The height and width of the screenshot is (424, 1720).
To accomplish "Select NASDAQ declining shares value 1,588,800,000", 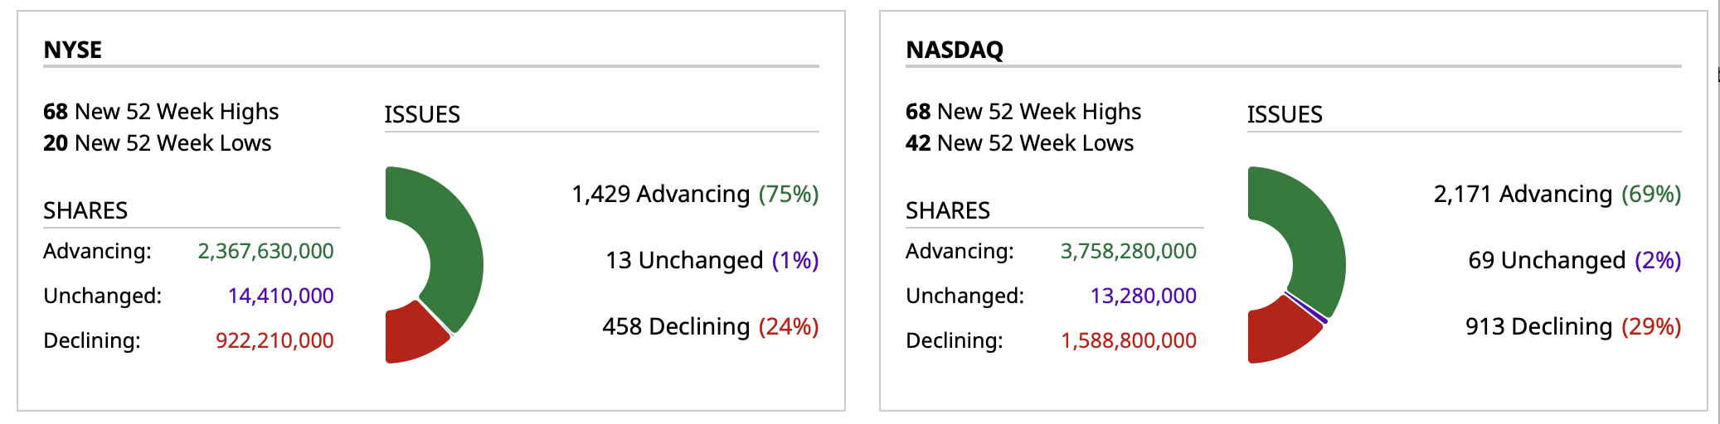I will coord(1129,340).
